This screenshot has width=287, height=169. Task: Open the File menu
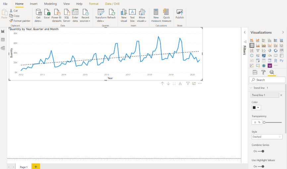[x=5, y=4]
